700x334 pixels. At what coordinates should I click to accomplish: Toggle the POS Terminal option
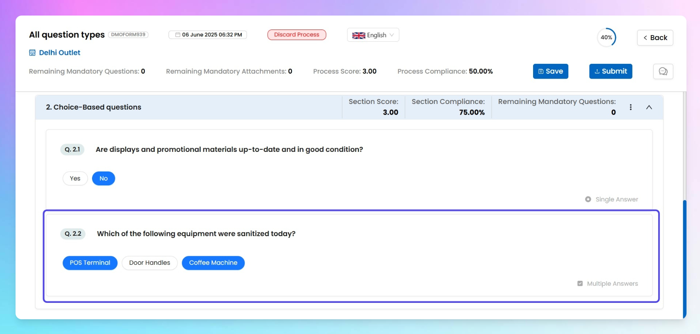click(90, 263)
